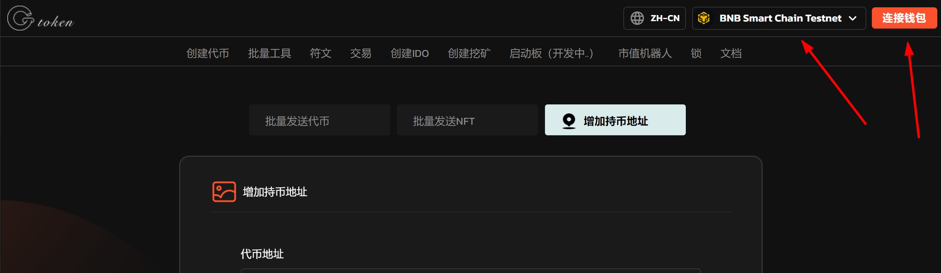This screenshot has width=941, height=273.
Task: Open the 创建代币 menu
Action: click(x=208, y=53)
